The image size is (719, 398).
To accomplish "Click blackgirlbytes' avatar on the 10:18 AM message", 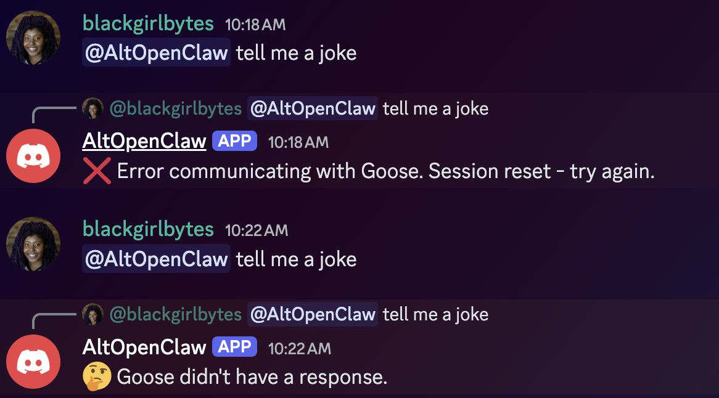I will [33, 38].
